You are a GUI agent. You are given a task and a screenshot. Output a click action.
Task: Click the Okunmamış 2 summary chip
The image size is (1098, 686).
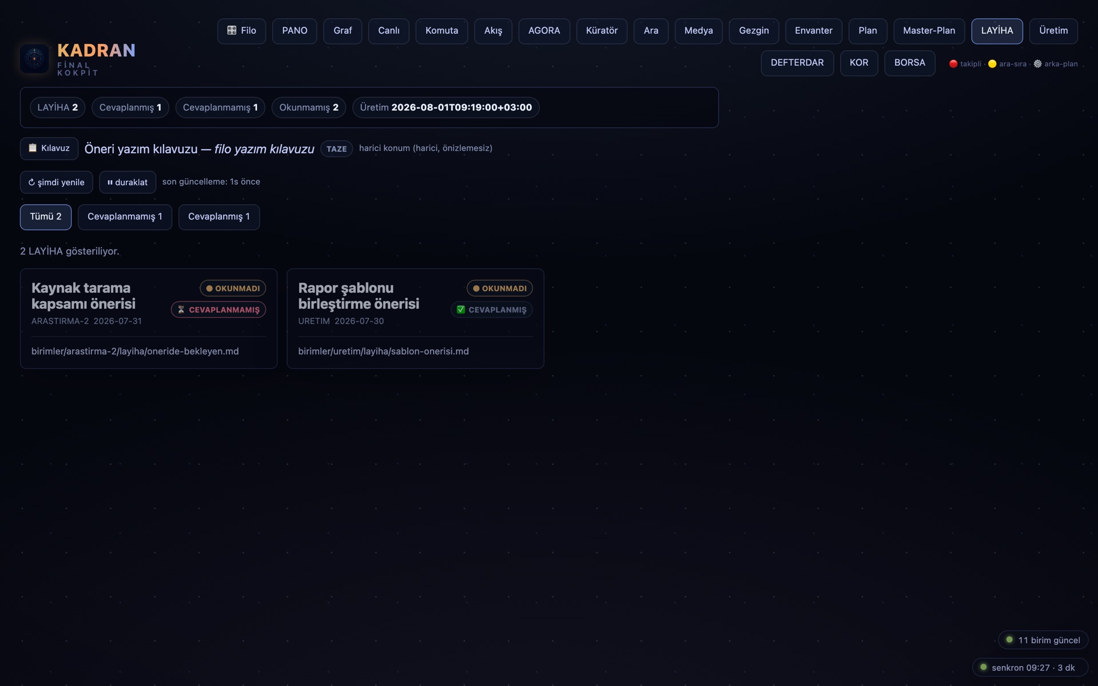pos(309,107)
